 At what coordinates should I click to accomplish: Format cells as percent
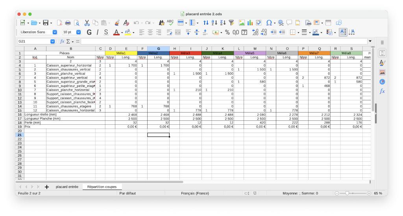click(227, 32)
